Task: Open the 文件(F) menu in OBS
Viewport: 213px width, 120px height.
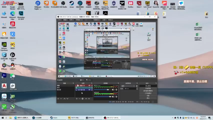Action: tap(59, 20)
